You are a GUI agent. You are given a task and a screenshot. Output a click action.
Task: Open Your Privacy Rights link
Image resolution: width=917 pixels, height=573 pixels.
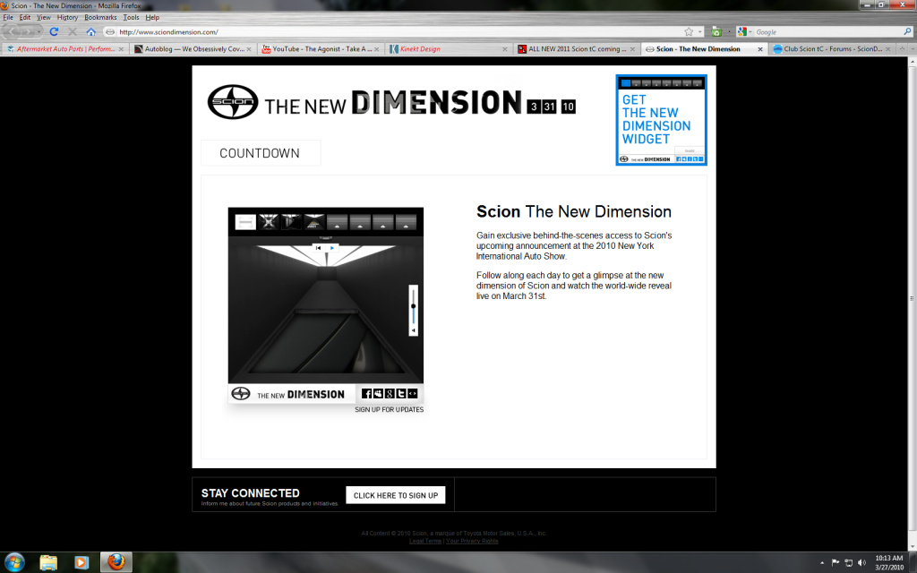(472, 541)
